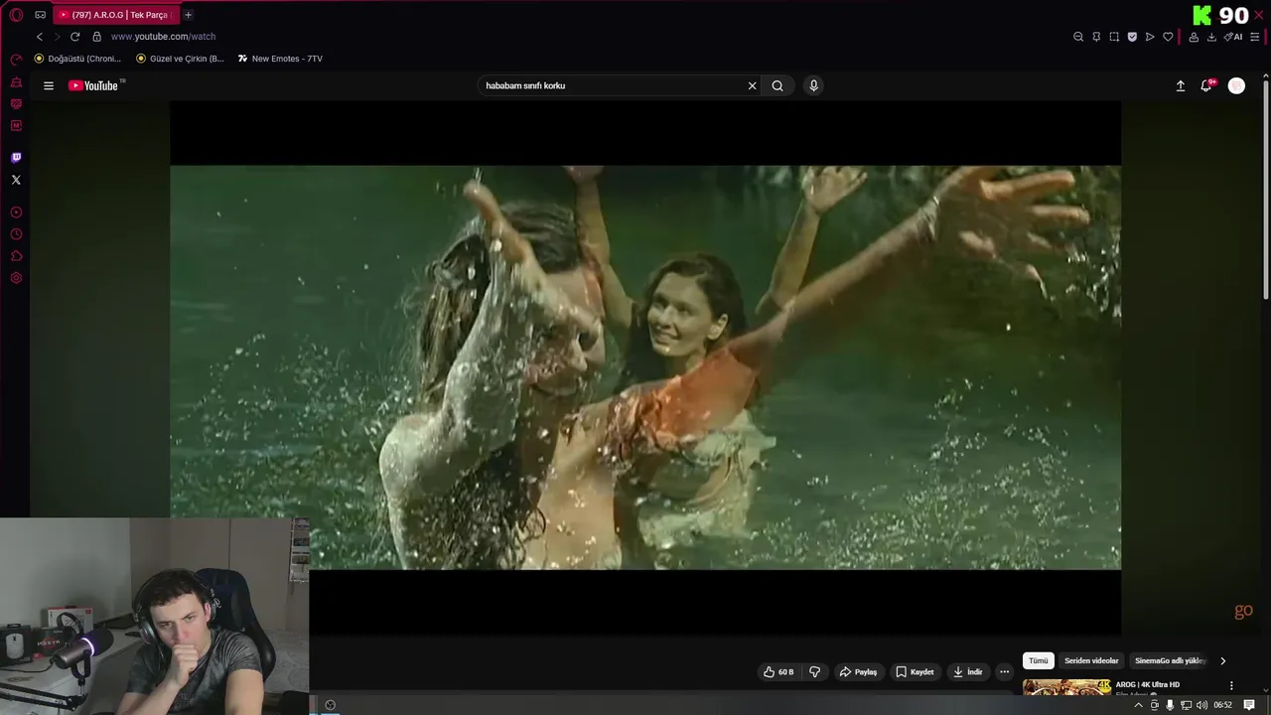This screenshot has width=1271, height=715.
Task: Open the taskbar volume speaker
Action: coord(1201,705)
